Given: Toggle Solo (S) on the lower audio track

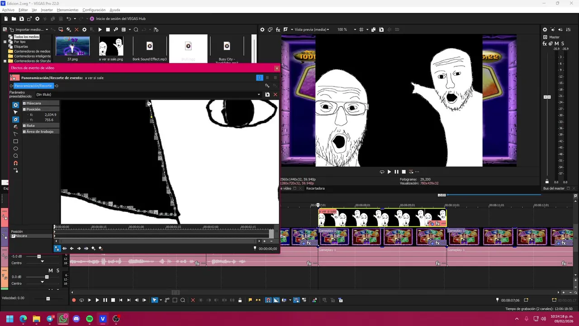Looking at the screenshot, I should 58,270.
